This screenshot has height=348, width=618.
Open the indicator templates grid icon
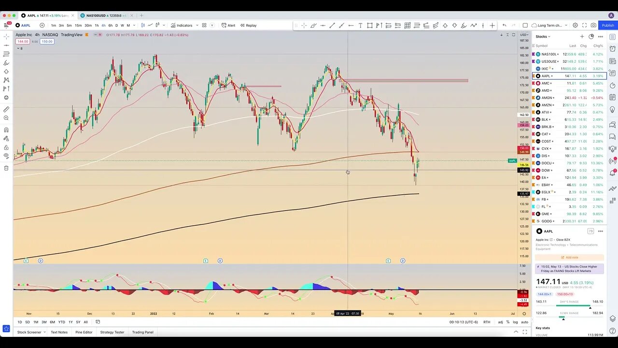pos(204,25)
